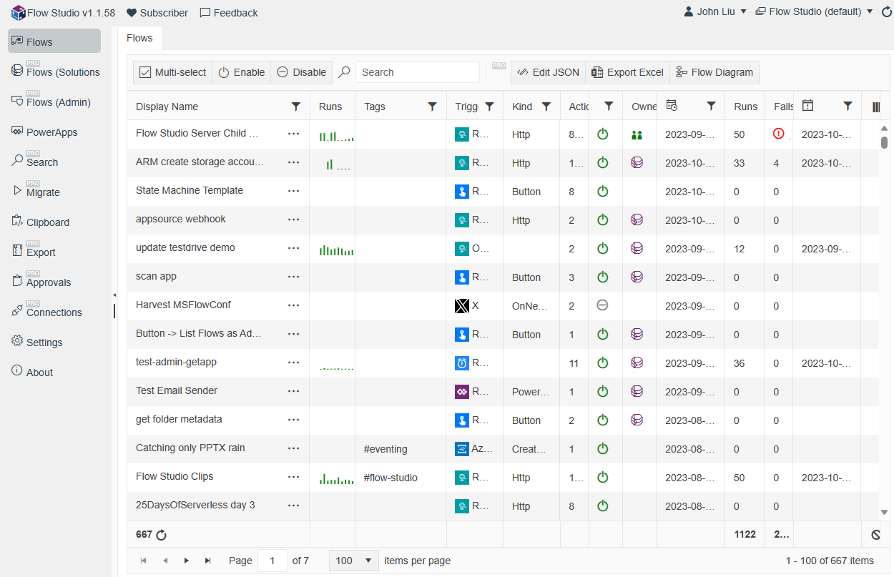The image size is (894, 577).
Task: Open the column chooser icon
Action: point(876,107)
